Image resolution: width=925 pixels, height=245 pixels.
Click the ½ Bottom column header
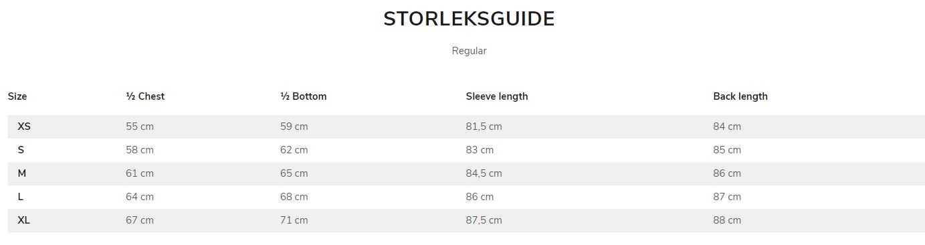(304, 96)
